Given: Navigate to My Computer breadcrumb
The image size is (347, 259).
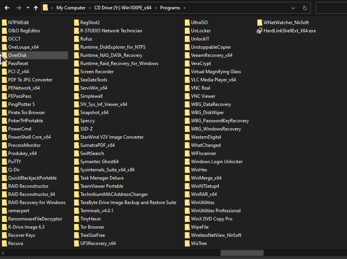Looking at the screenshot, I should (x=71, y=8).
